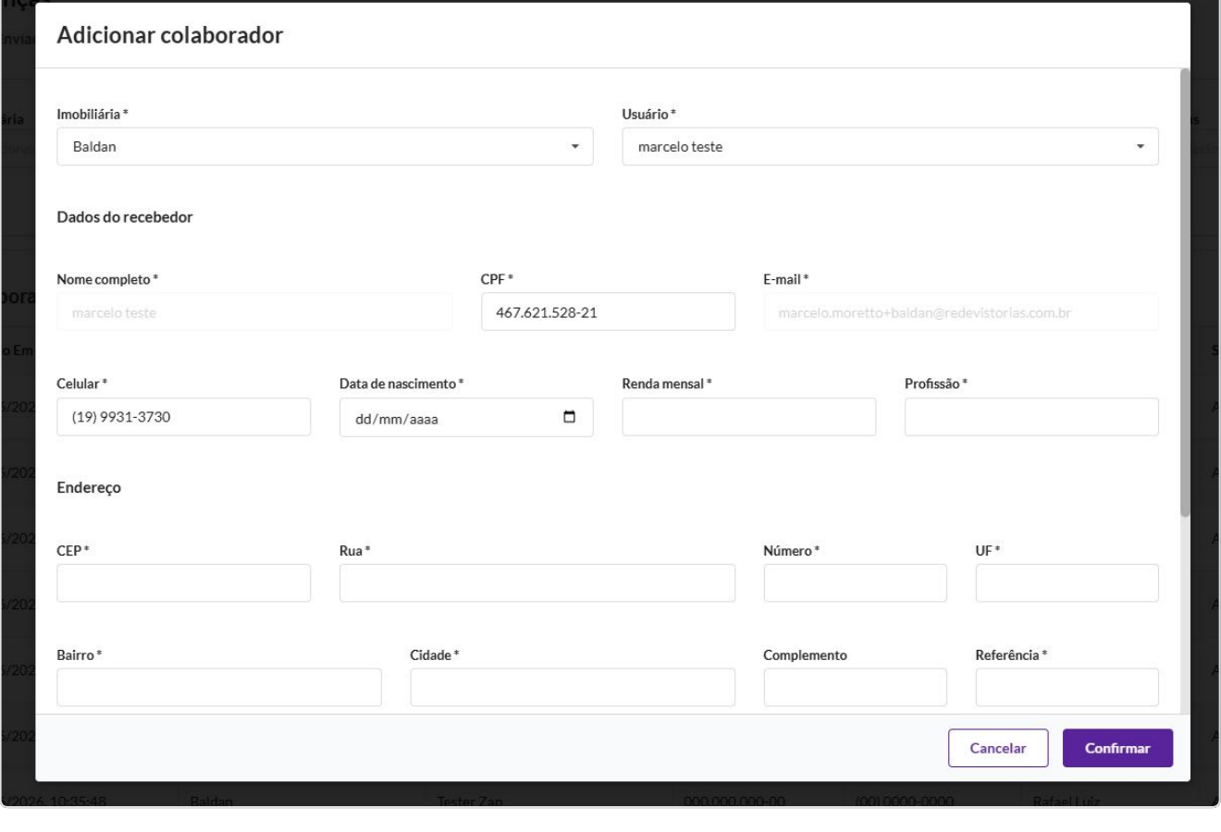Click the Confirmar button

click(1117, 748)
